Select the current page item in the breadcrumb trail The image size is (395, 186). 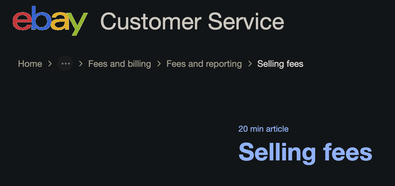(280, 64)
